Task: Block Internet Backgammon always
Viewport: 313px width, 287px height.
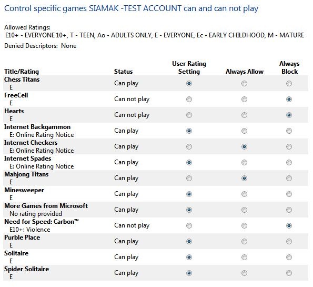Action: [289, 131]
